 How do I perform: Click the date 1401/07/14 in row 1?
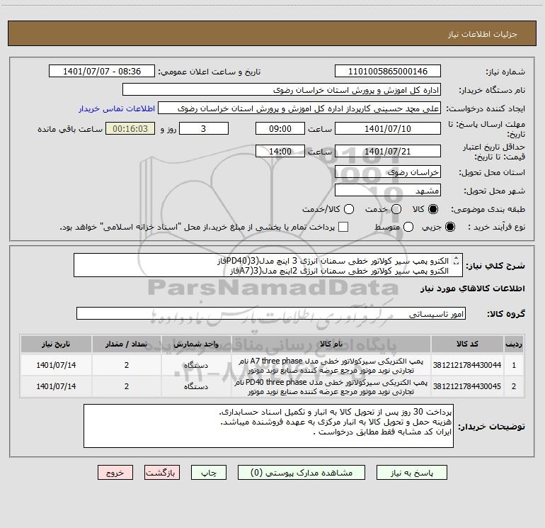tap(56, 365)
